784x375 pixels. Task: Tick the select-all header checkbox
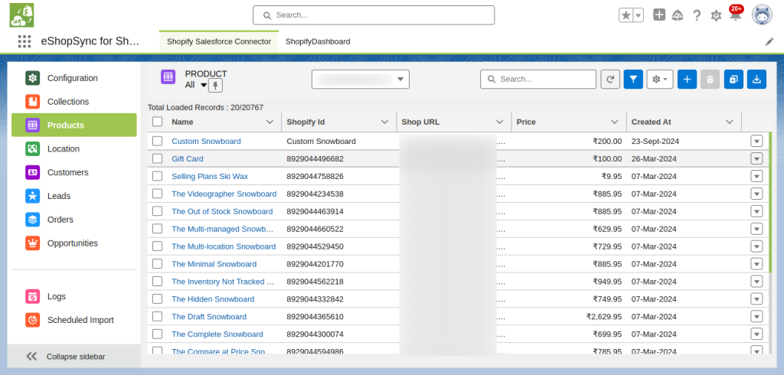[158, 122]
